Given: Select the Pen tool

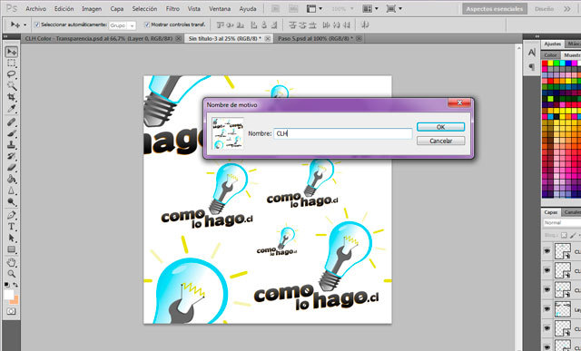Looking at the screenshot, I should click(x=12, y=215).
